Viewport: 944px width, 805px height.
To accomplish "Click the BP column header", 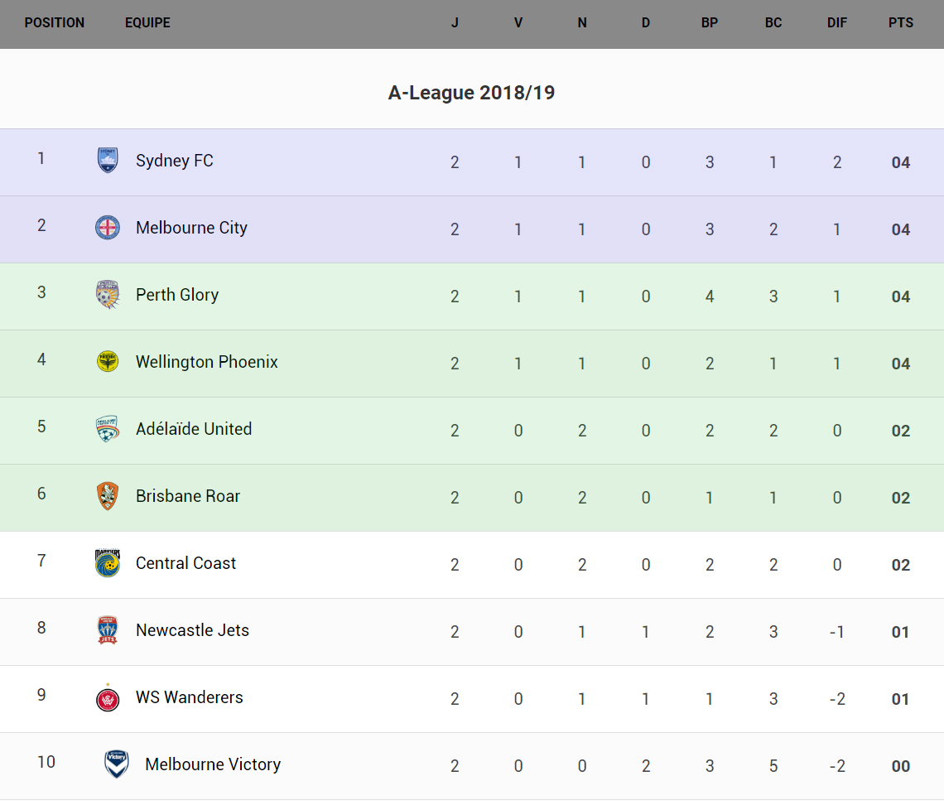I will 710,23.
